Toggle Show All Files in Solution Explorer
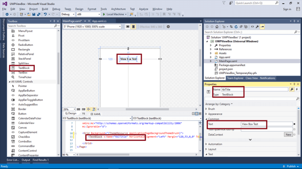 click(246, 27)
